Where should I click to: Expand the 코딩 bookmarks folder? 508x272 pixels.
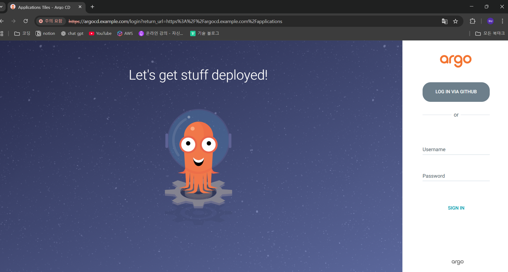pos(22,33)
